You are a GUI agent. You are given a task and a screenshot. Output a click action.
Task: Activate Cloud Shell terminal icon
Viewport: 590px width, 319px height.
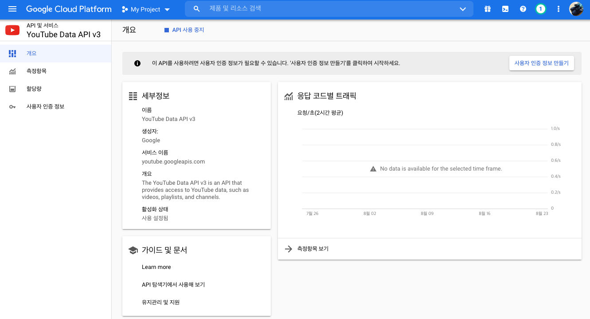click(505, 9)
